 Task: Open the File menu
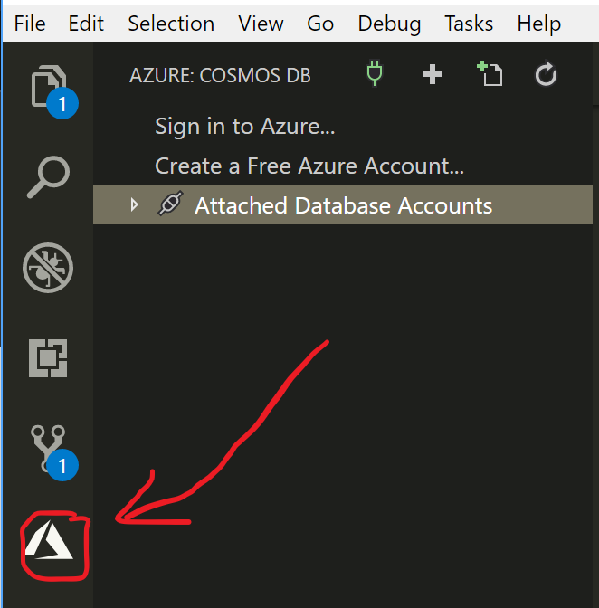click(x=30, y=24)
